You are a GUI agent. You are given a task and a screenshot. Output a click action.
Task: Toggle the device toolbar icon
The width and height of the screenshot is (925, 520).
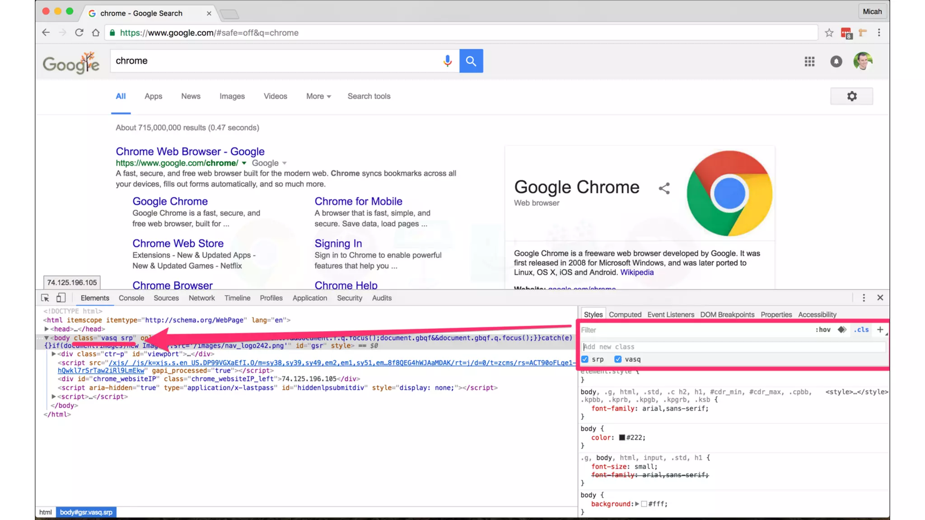pyautogui.click(x=61, y=298)
